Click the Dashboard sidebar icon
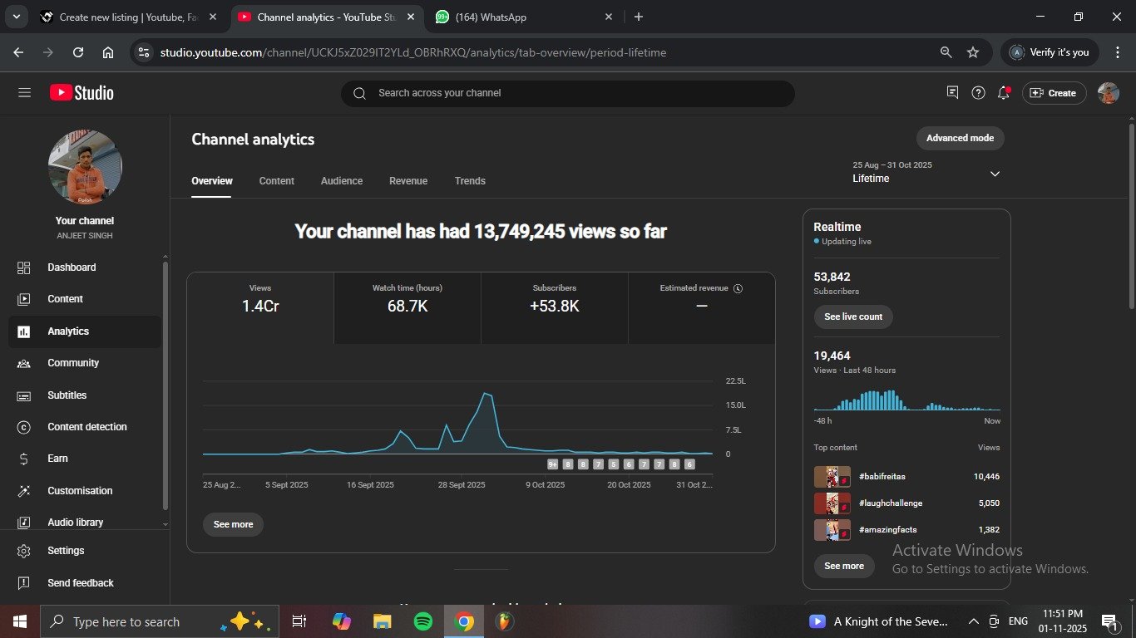This screenshot has height=638, width=1136. [x=24, y=267]
